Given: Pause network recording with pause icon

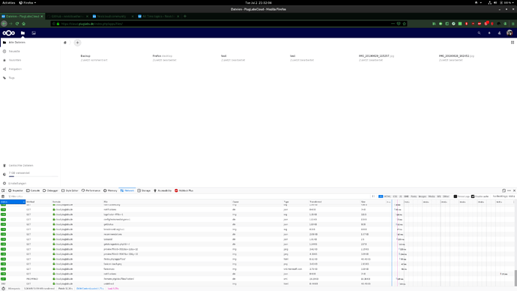Looking at the screenshot, I should click(373, 196).
